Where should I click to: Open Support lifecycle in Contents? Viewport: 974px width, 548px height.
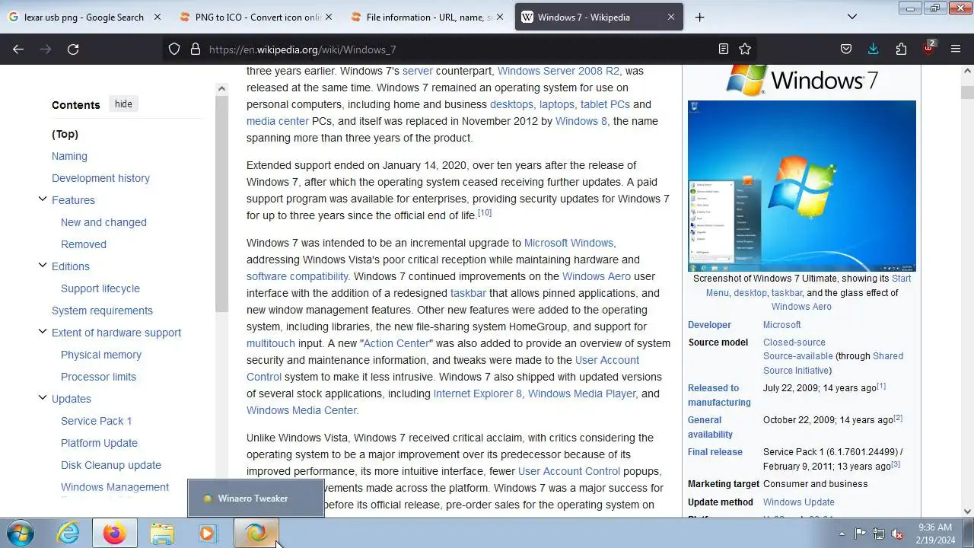[x=100, y=288]
